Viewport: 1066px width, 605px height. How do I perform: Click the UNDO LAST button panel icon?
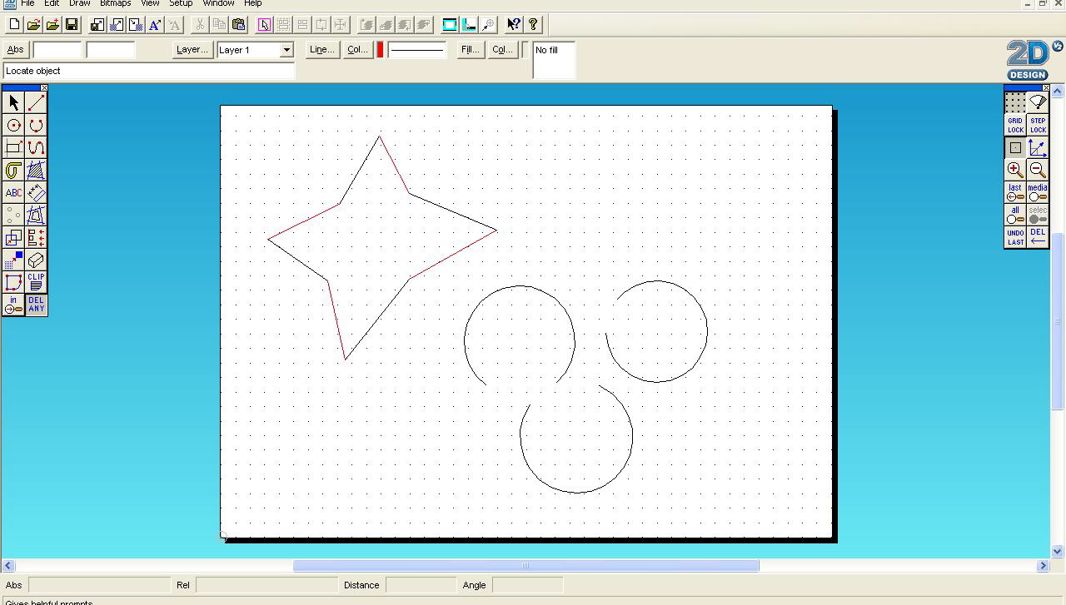1014,237
